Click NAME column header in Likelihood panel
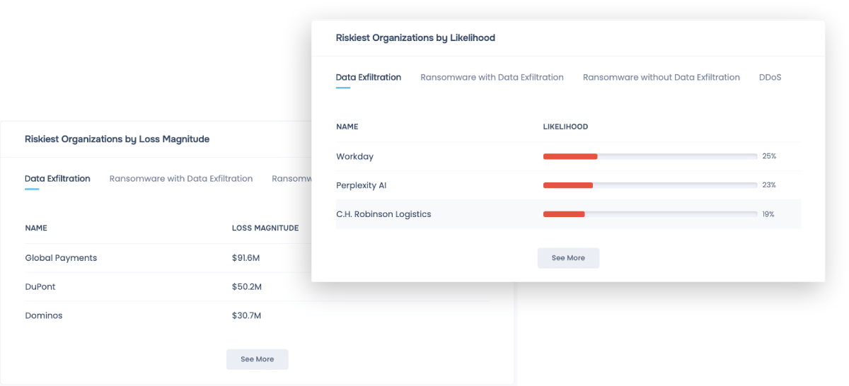 click(347, 127)
